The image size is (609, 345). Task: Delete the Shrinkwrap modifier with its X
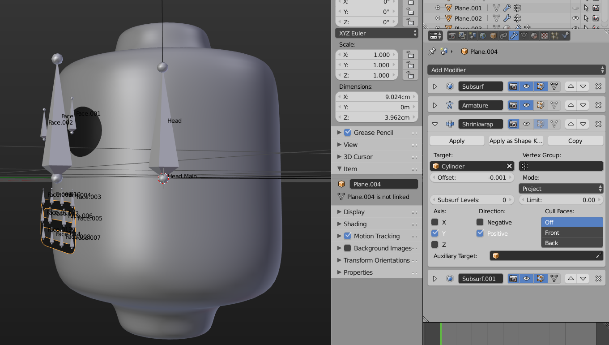point(598,124)
